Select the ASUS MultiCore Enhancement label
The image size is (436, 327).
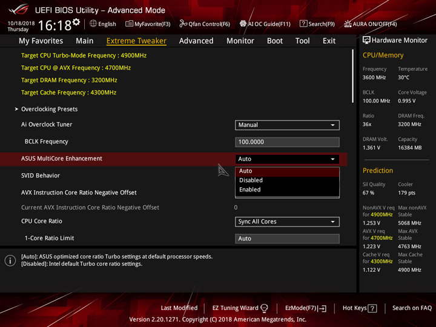point(61,159)
